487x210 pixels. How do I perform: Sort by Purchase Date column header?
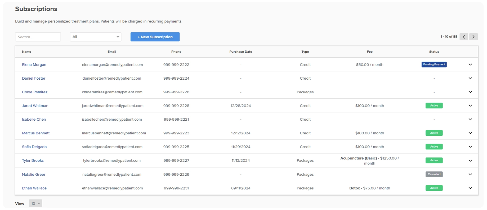[x=240, y=52]
